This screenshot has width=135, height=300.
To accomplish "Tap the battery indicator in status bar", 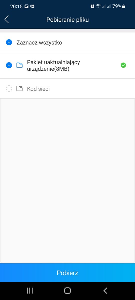I will pos(123,6).
